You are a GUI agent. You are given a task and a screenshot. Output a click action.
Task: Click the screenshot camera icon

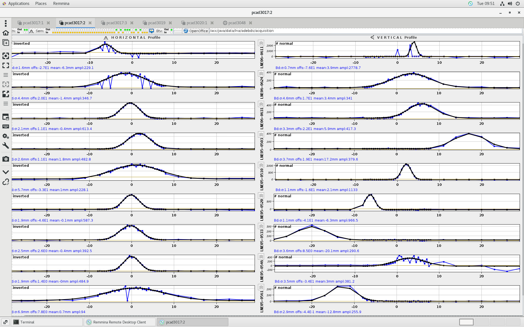pyautogui.click(x=5, y=159)
